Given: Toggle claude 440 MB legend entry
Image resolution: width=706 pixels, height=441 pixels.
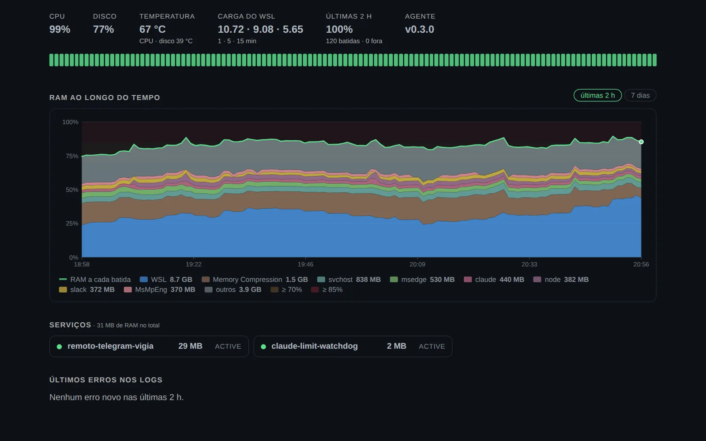Looking at the screenshot, I should coord(494,280).
